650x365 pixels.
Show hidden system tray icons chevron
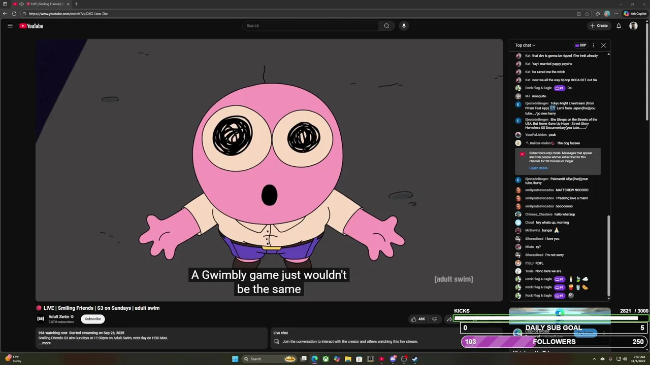[x=594, y=359]
